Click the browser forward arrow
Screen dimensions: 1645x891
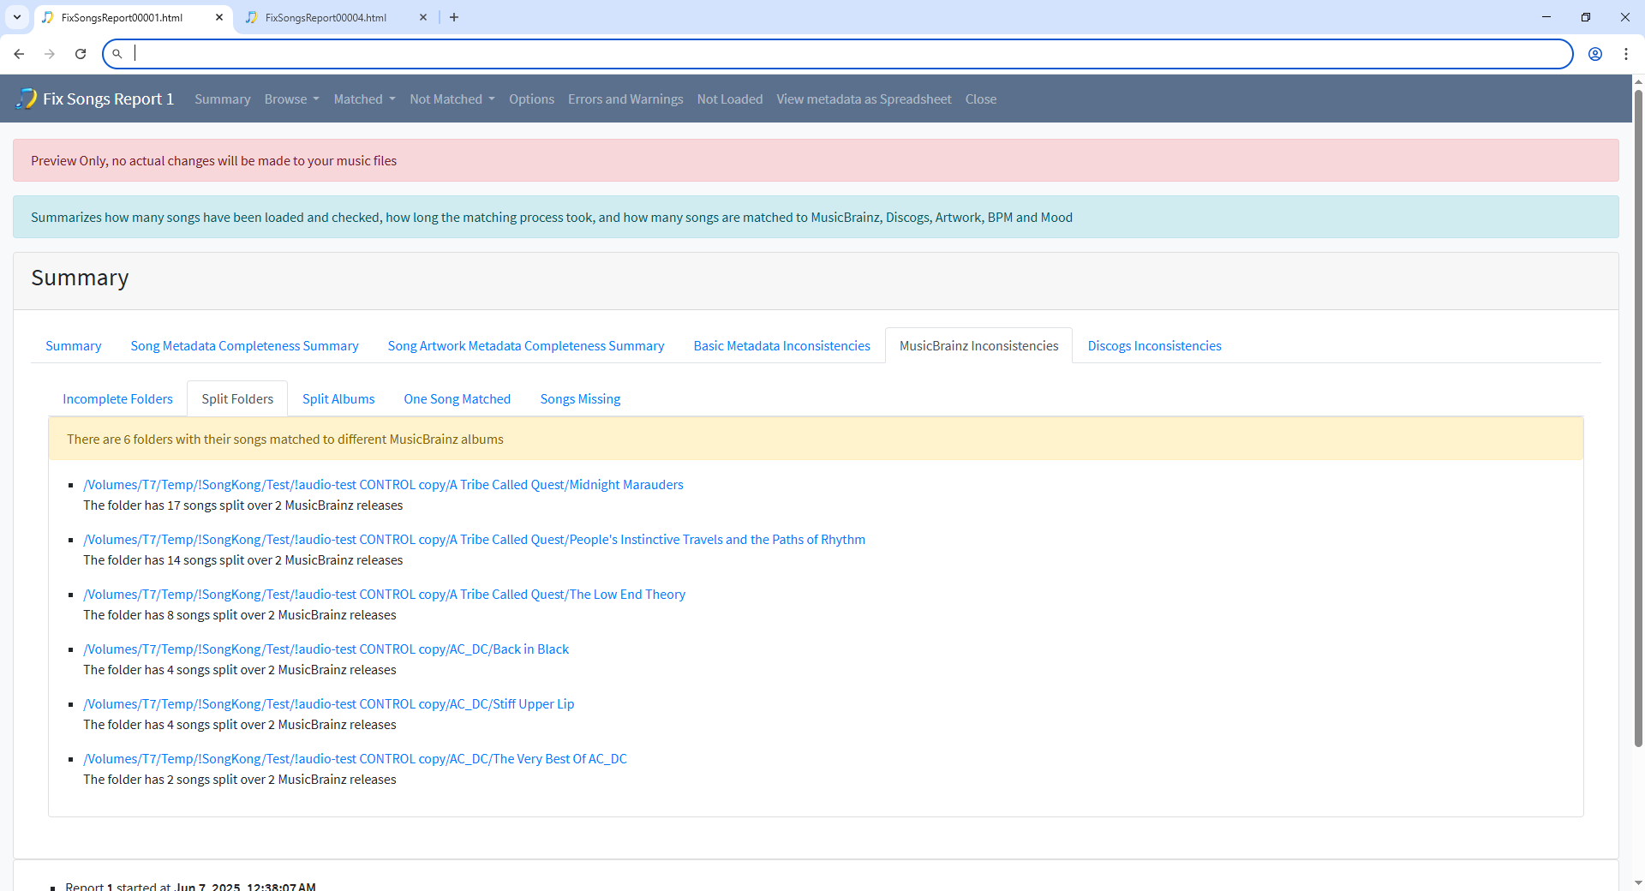click(50, 54)
